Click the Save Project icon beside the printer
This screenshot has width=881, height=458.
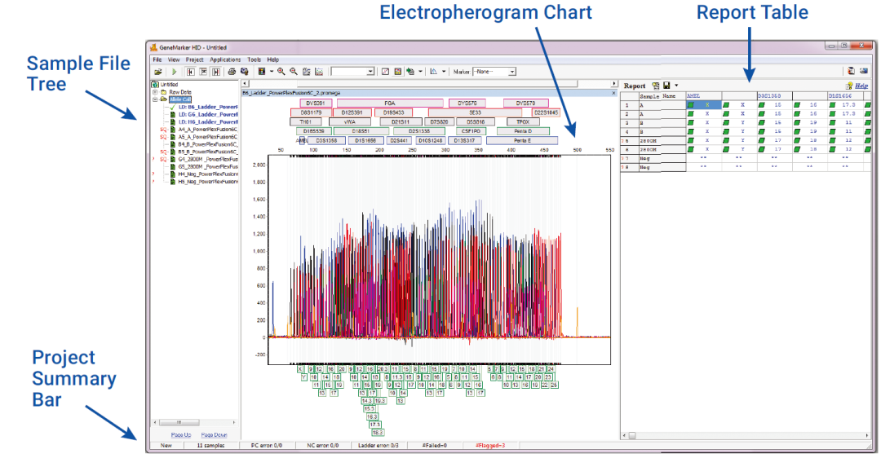245,72
